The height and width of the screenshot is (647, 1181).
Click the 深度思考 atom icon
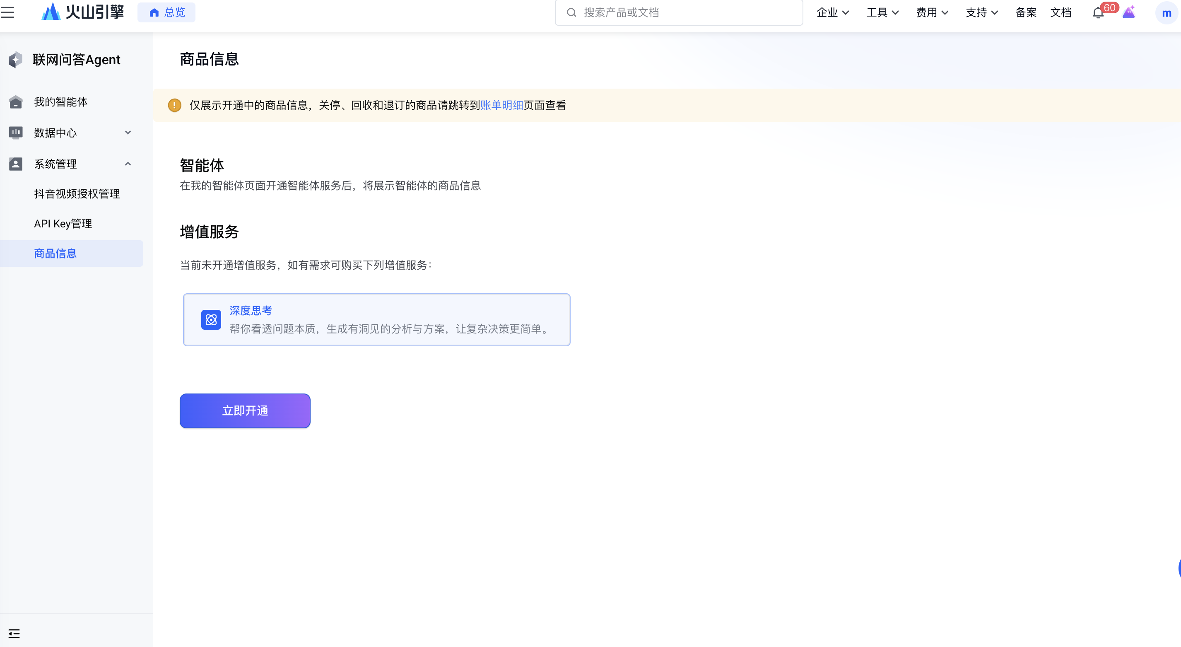pyautogui.click(x=211, y=320)
